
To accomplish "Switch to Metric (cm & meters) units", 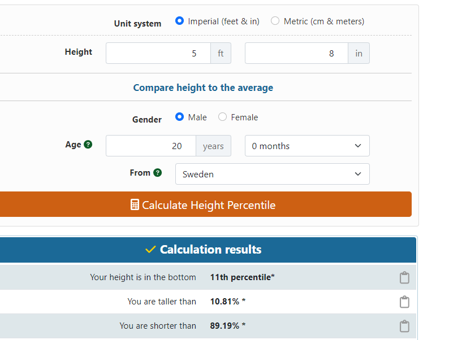I will pyautogui.click(x=275, y=21).
